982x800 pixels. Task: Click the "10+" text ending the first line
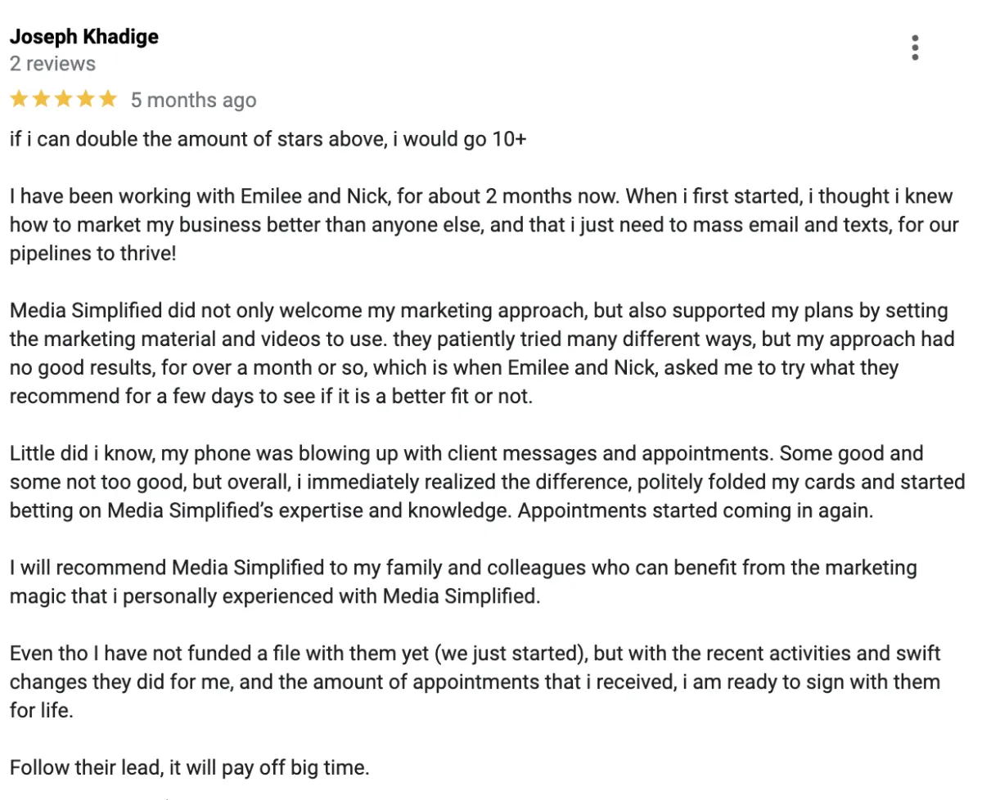509,139
